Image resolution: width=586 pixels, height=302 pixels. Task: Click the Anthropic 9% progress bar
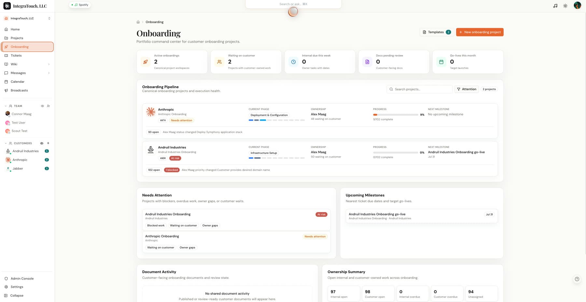(396, 115)
